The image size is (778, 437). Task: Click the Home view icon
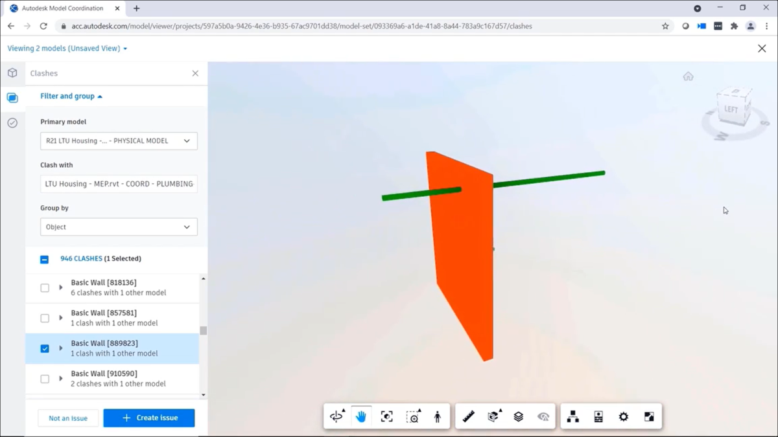pos(688,76)
